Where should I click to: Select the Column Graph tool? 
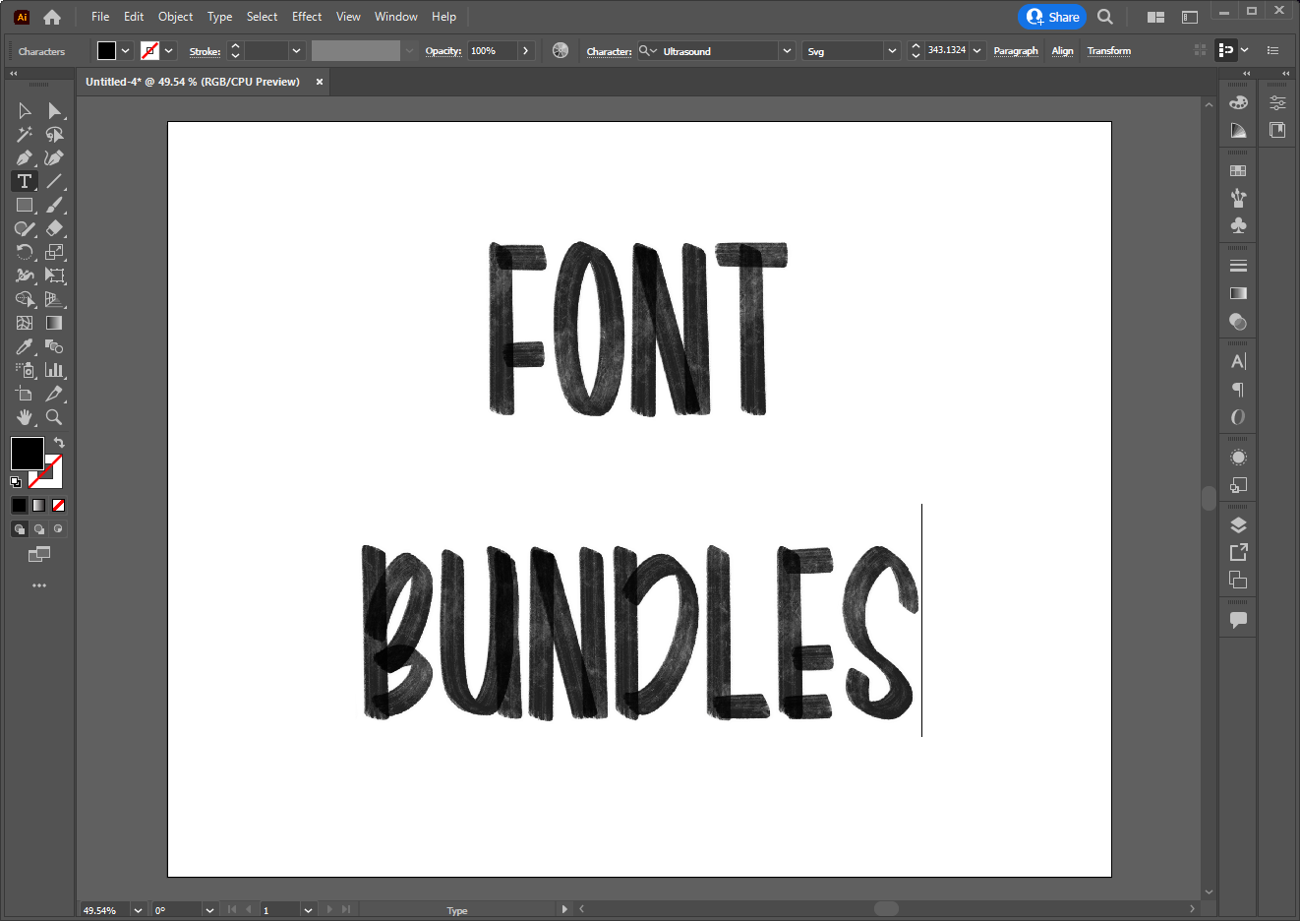click(x=54, y=370)
